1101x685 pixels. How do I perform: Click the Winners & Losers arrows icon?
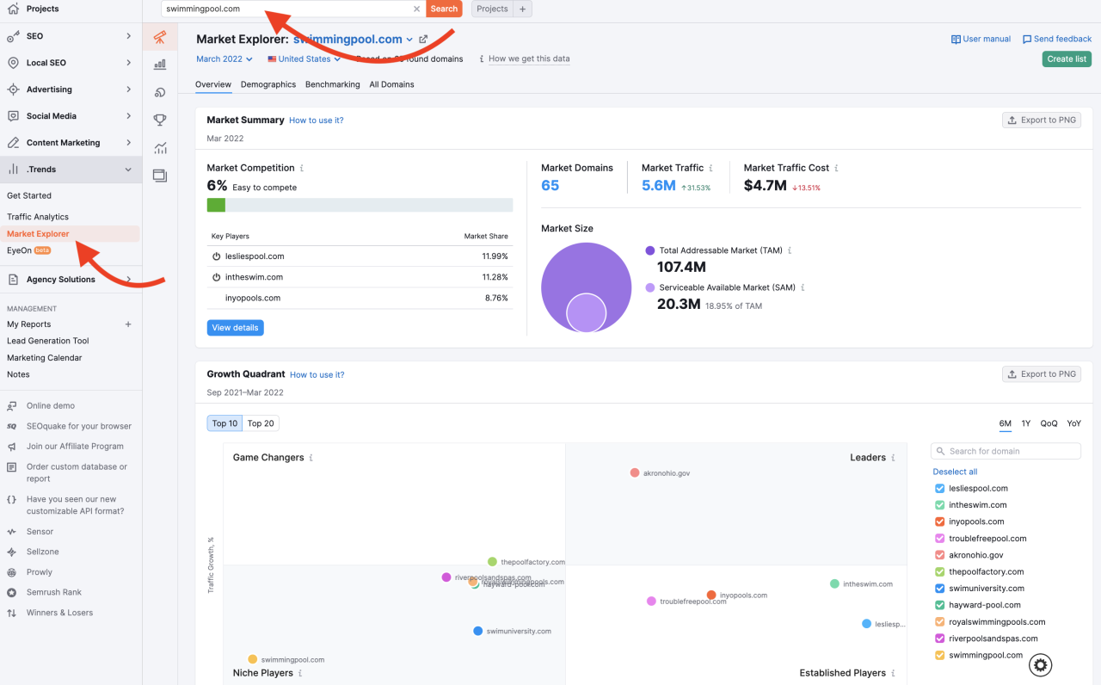(x=12, y=613)
